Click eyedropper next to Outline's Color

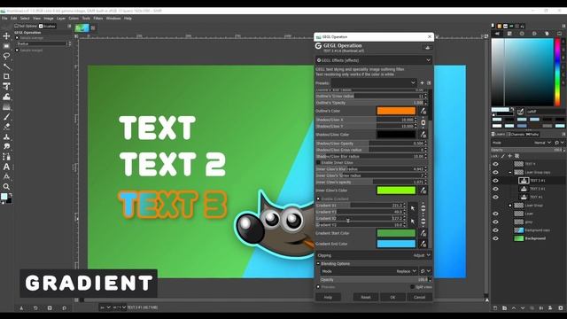coord(423,111)
